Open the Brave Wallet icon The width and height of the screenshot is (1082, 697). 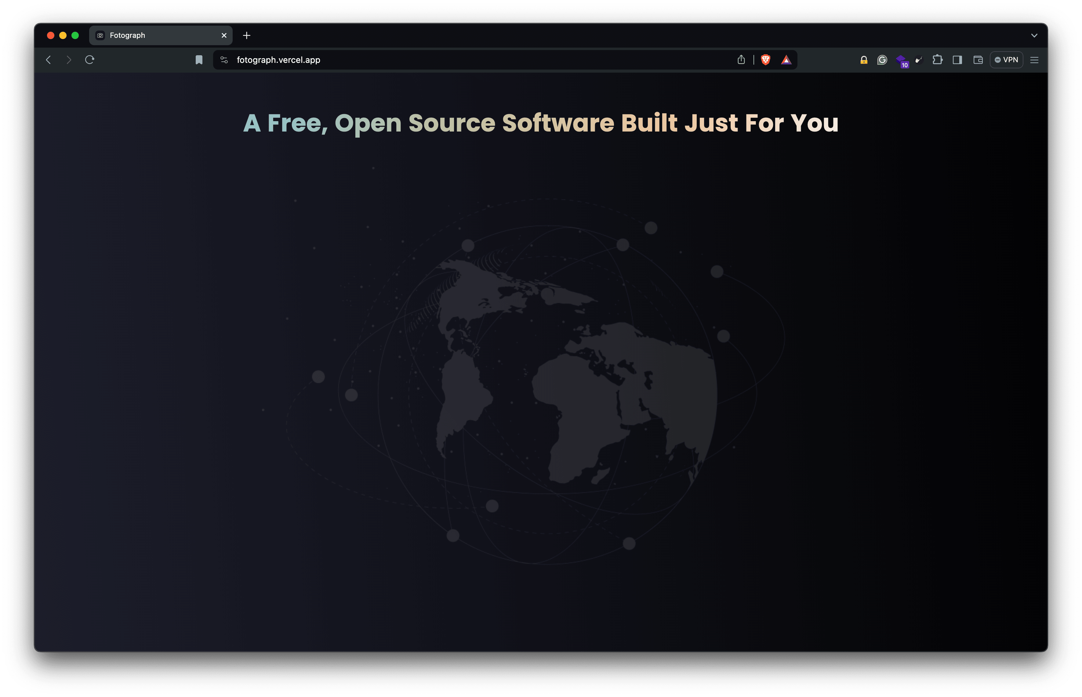[x=978, y=60]
